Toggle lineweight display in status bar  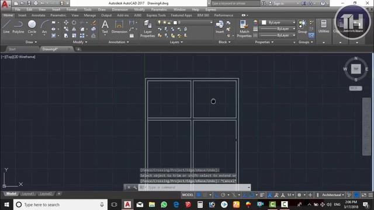(262, 195)
